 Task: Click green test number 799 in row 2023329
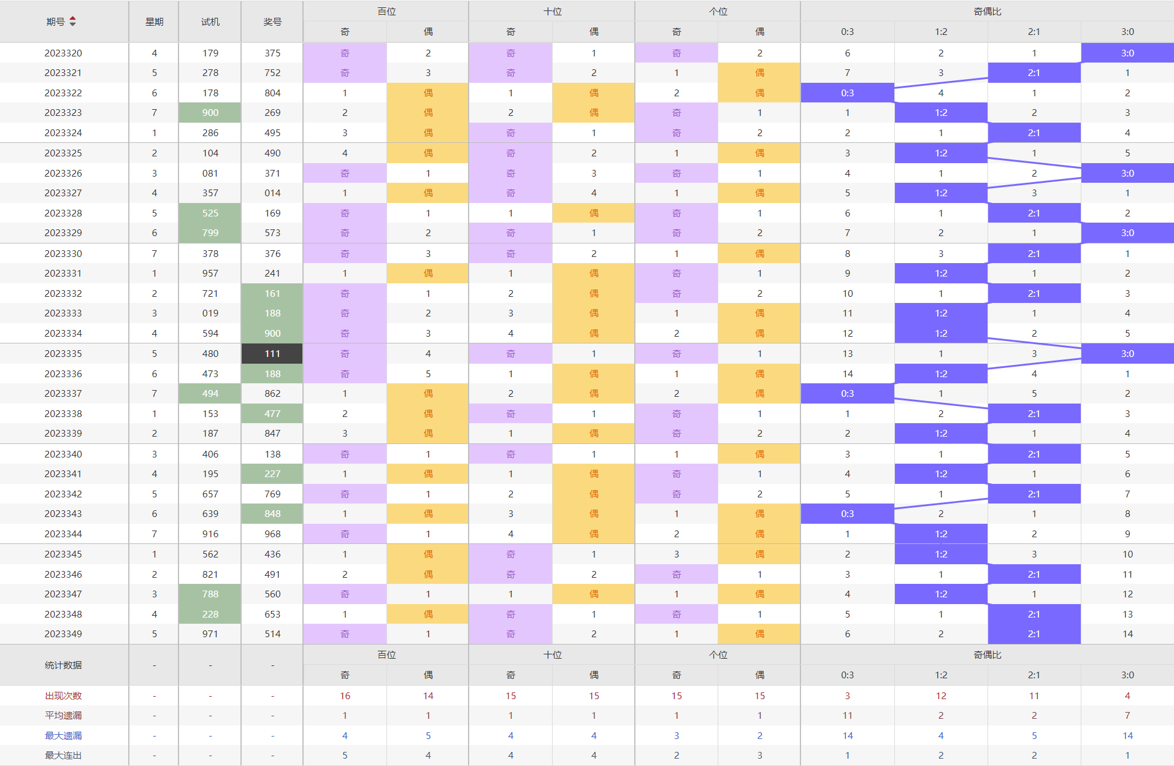[x=210, y=233]
